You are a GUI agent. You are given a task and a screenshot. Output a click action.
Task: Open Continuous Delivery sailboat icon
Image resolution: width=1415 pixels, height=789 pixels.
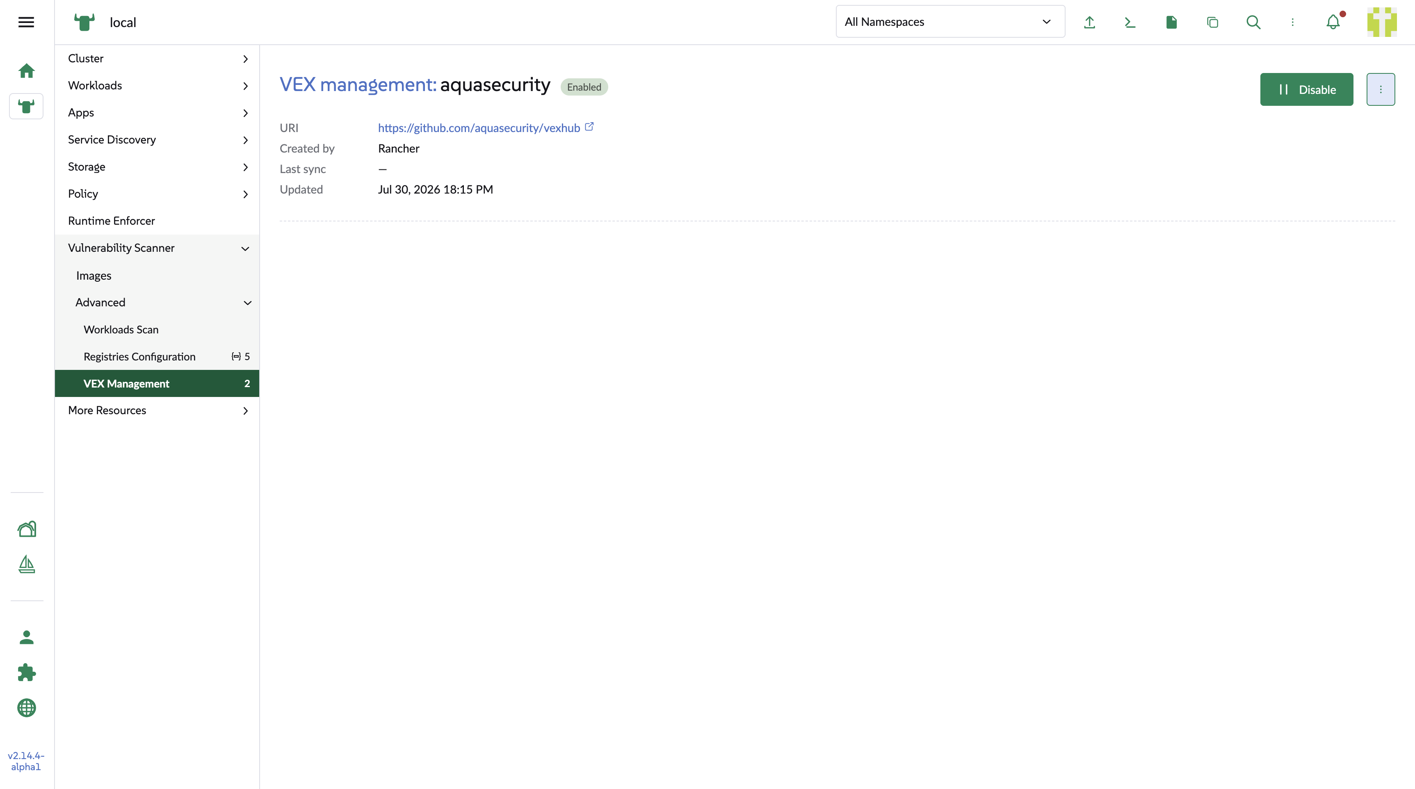(x=26, y=564)
